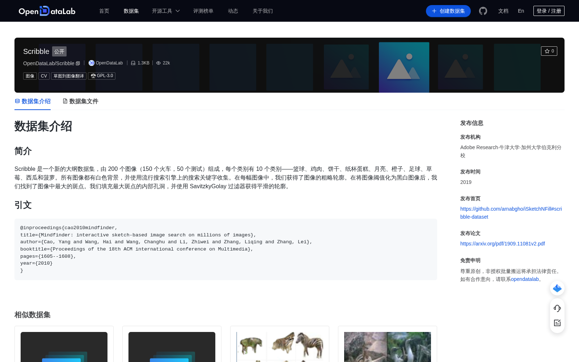579x362 pixels.
Task: Open 评测榜单 navigation item
Action: point(203,11)
